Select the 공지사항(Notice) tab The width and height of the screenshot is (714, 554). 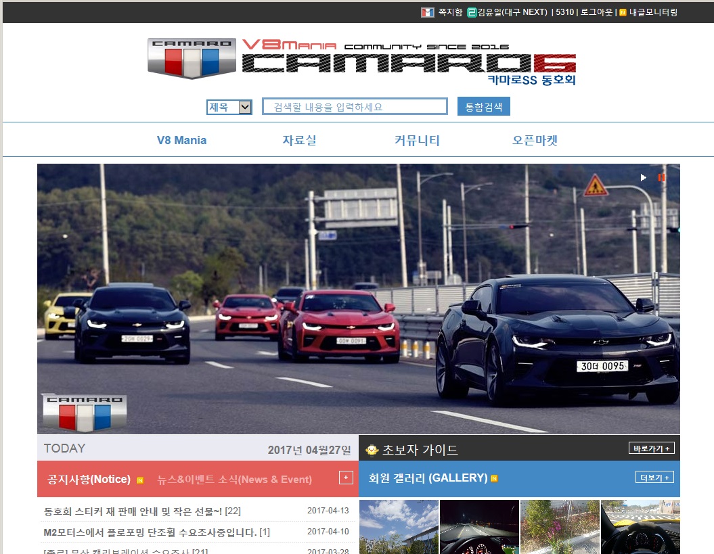click(x=89, y=480)
